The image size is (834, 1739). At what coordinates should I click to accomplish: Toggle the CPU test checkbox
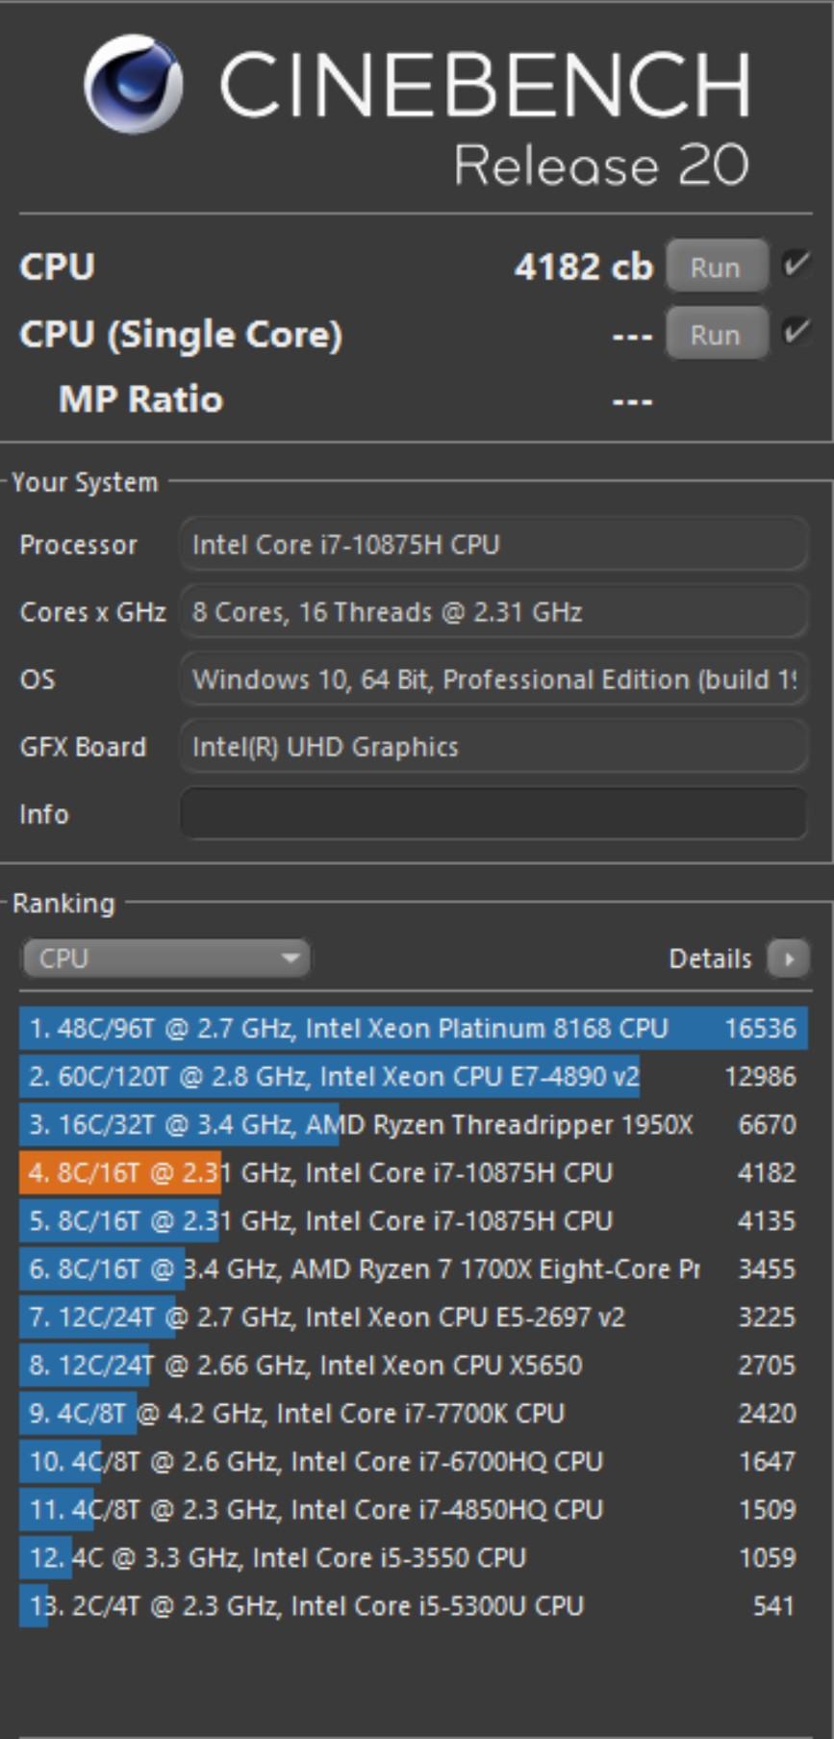point(795,265)
